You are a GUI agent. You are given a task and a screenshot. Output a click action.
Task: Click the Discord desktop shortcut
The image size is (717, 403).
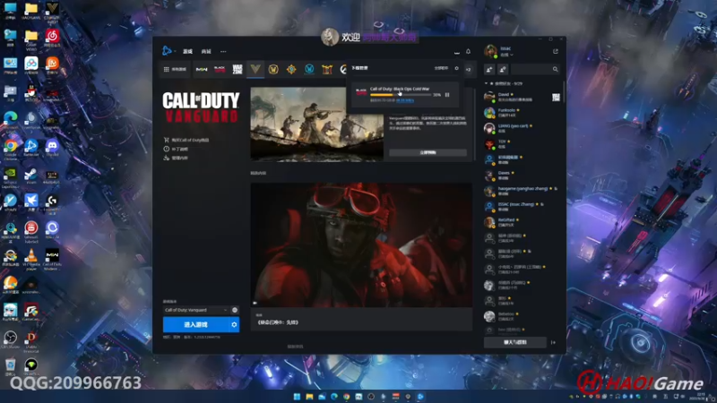(52, 148)
